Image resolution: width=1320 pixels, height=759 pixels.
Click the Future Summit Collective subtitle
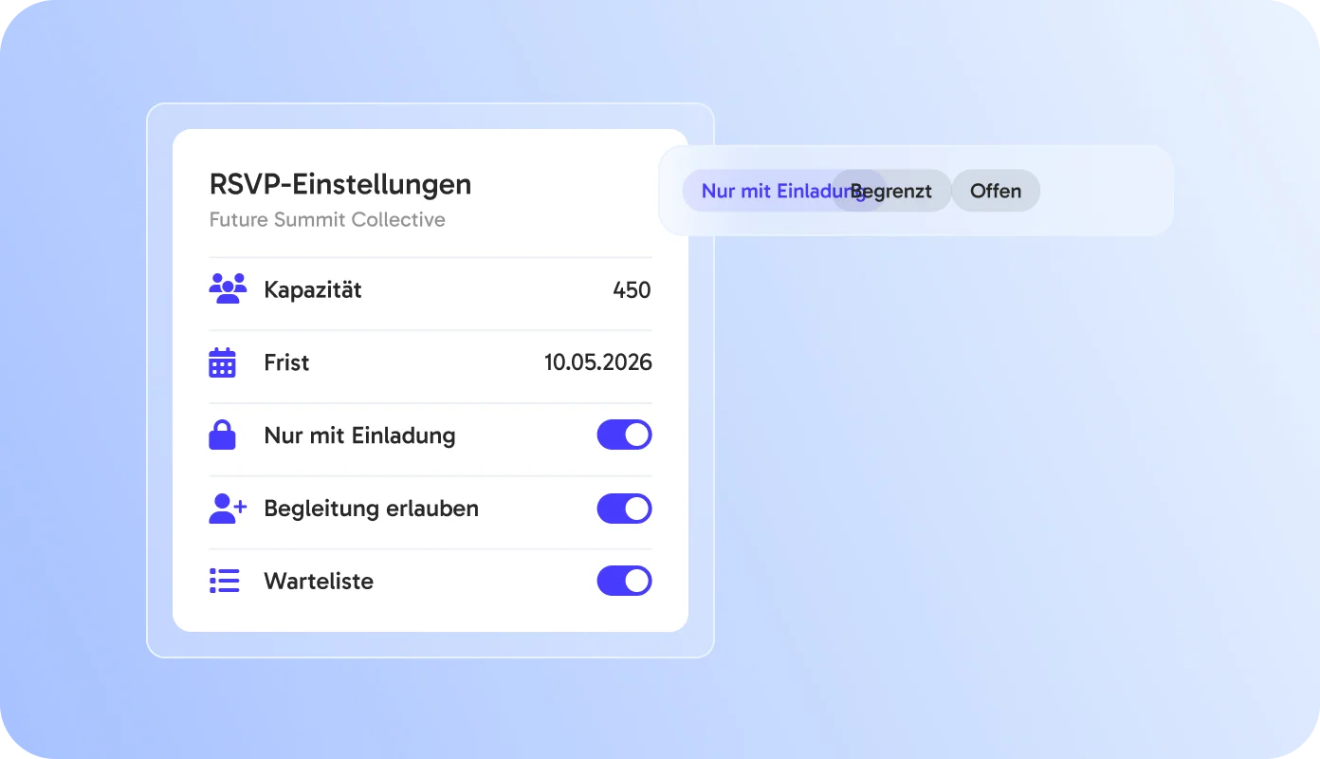tap(327, 220)
